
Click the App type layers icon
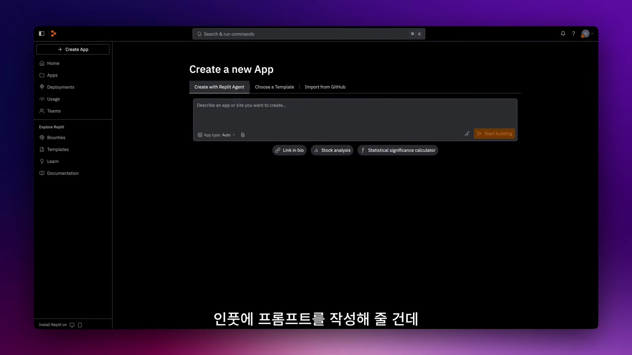click(200, 135)
